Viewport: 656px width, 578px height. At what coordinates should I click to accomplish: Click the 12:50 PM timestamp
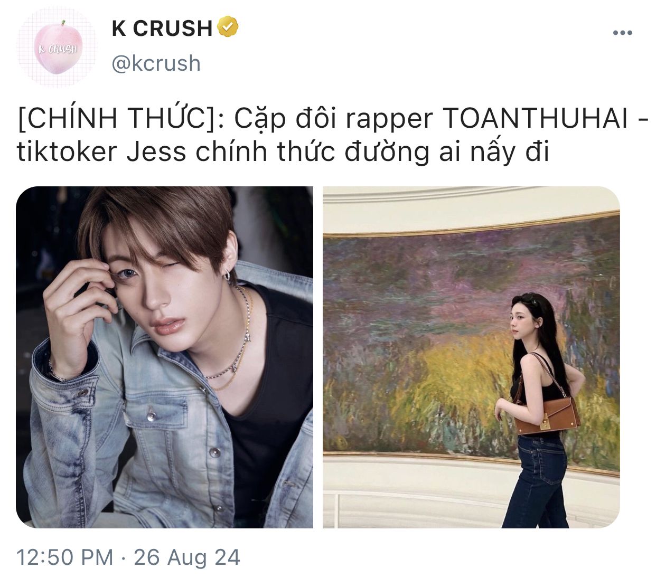click(x=65, y=557)
